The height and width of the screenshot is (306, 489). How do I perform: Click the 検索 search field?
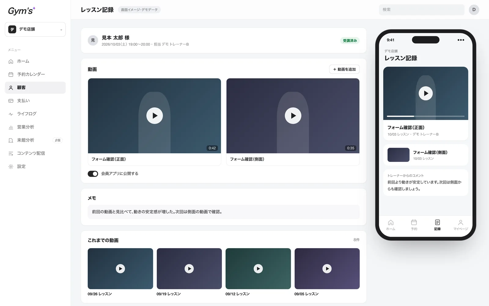click(421, 9)
